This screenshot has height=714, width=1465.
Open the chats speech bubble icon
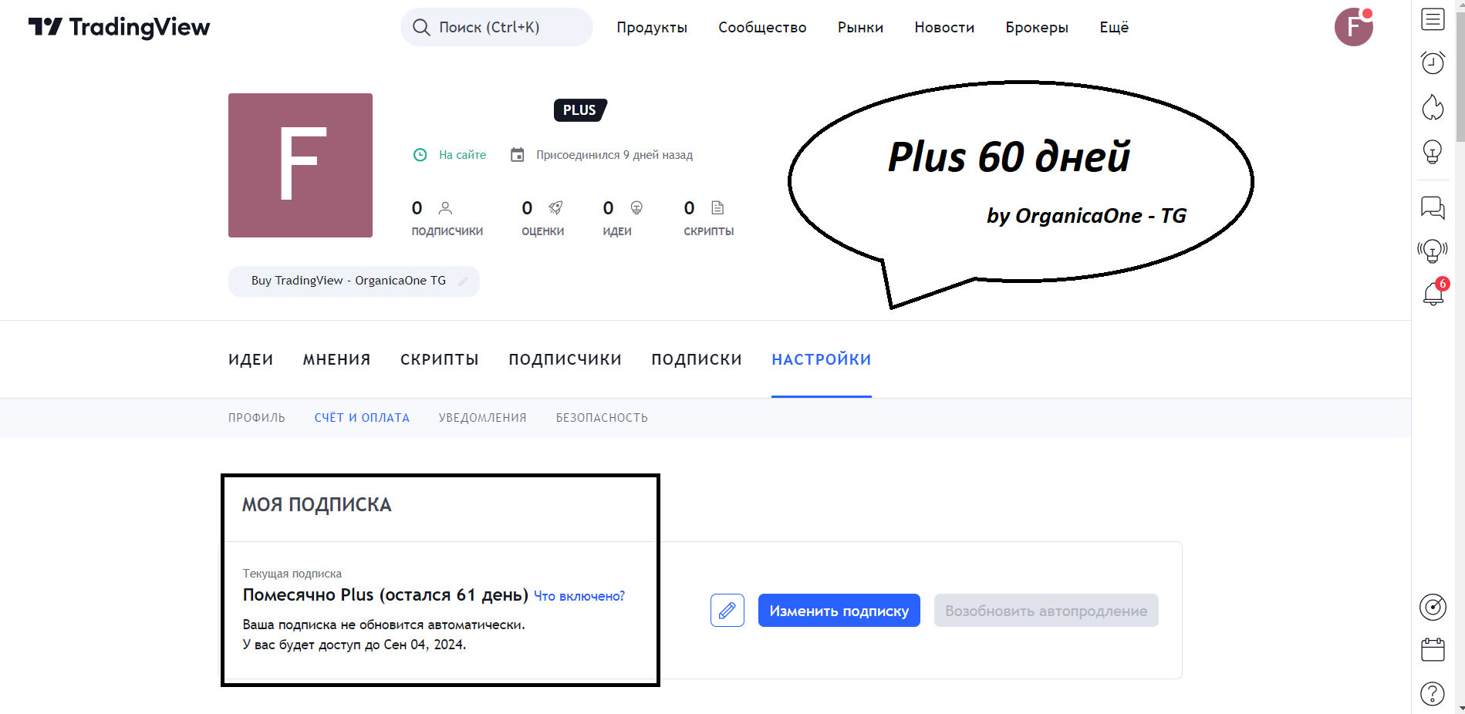click(x=1433, y=207)
